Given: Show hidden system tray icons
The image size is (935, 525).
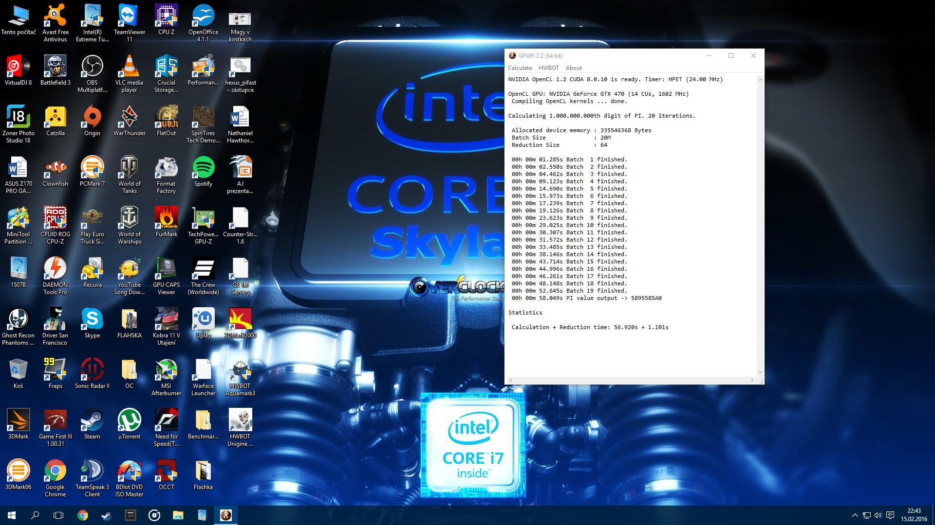Looking at the screenshot, I should click(855, 515).
